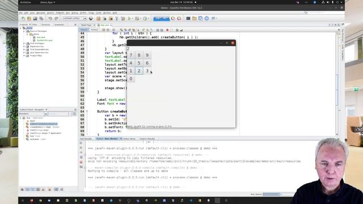This screenshot has height=204, width=363.
Task: Click blue circular icon in main toolbar
Action: (206, 19)
